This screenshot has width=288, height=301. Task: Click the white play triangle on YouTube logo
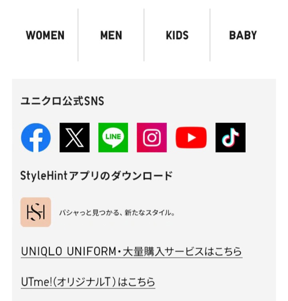(192, 138)
